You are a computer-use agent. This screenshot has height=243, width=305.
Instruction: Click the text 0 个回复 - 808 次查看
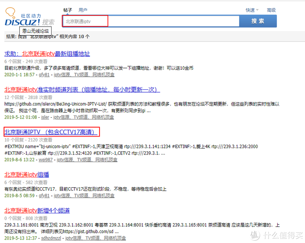26,218
